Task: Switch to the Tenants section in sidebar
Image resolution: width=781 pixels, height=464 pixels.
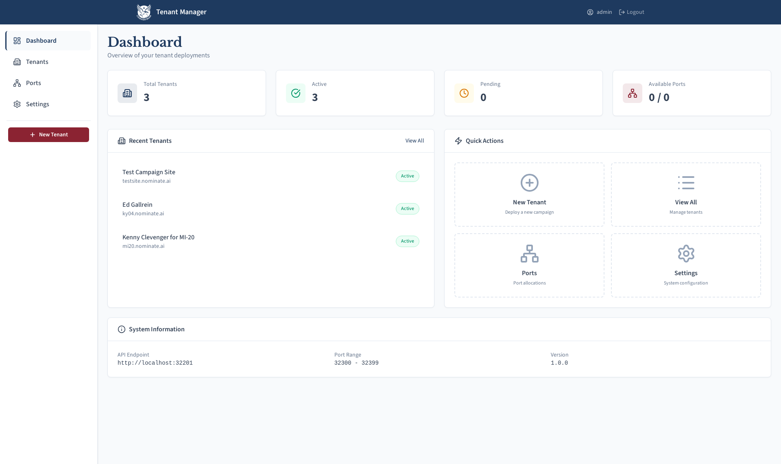Action: [x=37, y=61]
